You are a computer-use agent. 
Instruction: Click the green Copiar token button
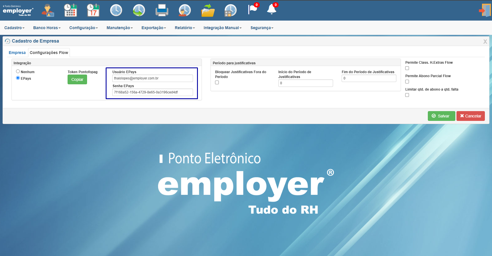point(77,79)
